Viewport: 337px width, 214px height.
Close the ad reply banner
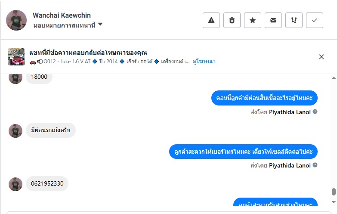click(322, 57)
